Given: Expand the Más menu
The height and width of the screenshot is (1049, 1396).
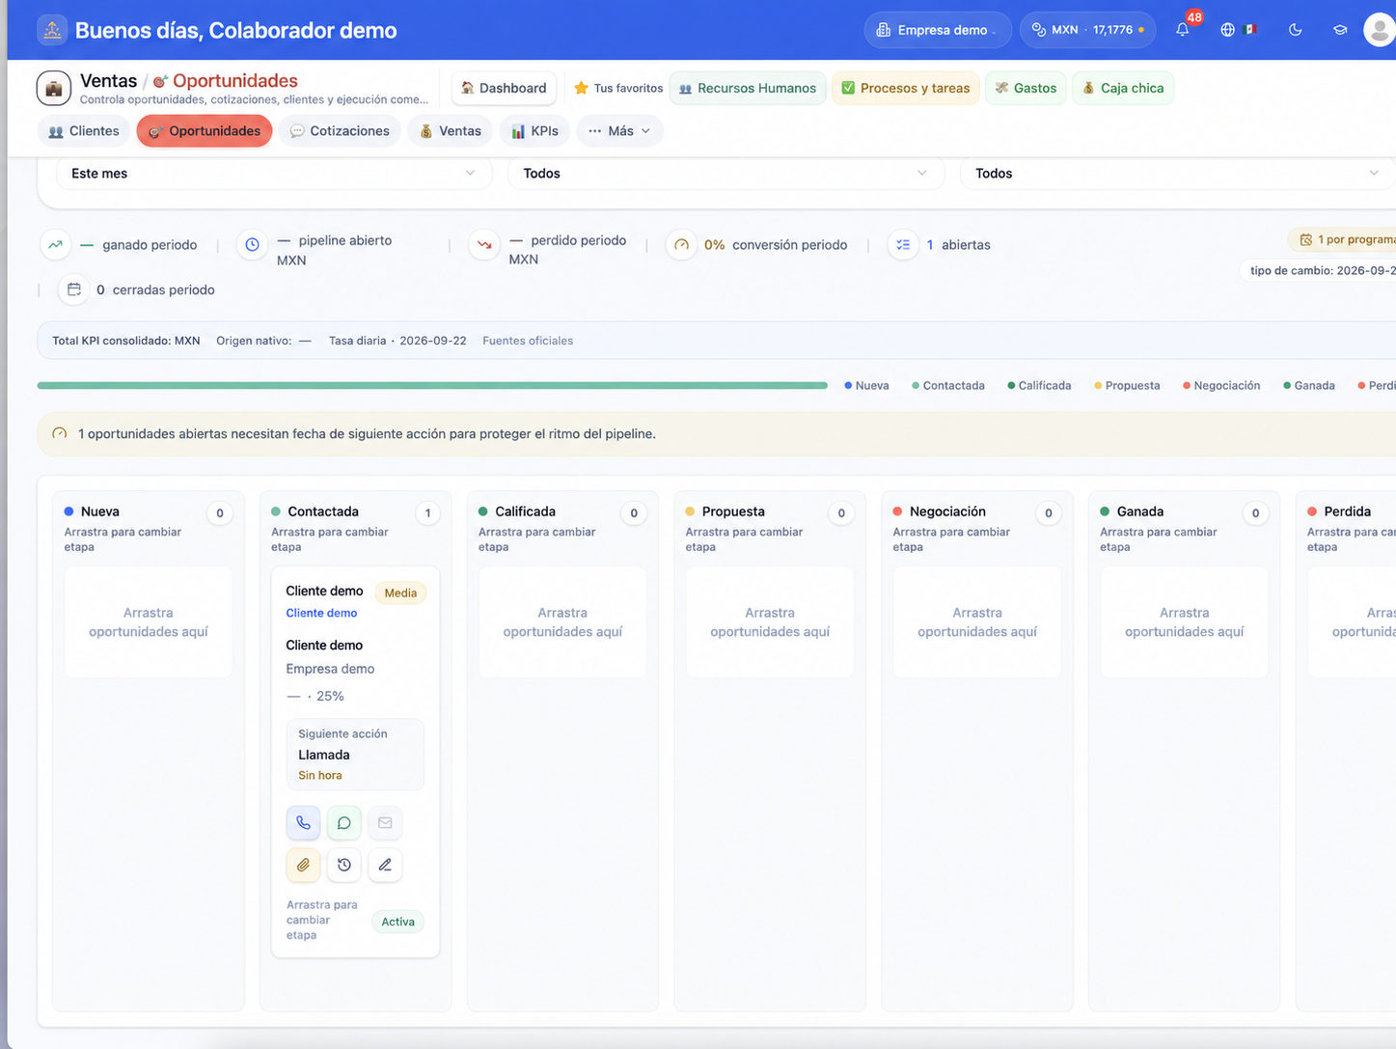Looking at the screenshot, I should (619, 131).
